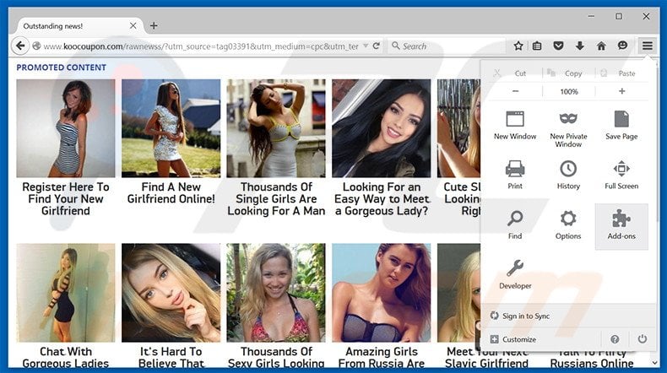
Task: Click the thumbnail above 'Thousands Of Sexy Girls Looking'
Action: coord(275,293)
